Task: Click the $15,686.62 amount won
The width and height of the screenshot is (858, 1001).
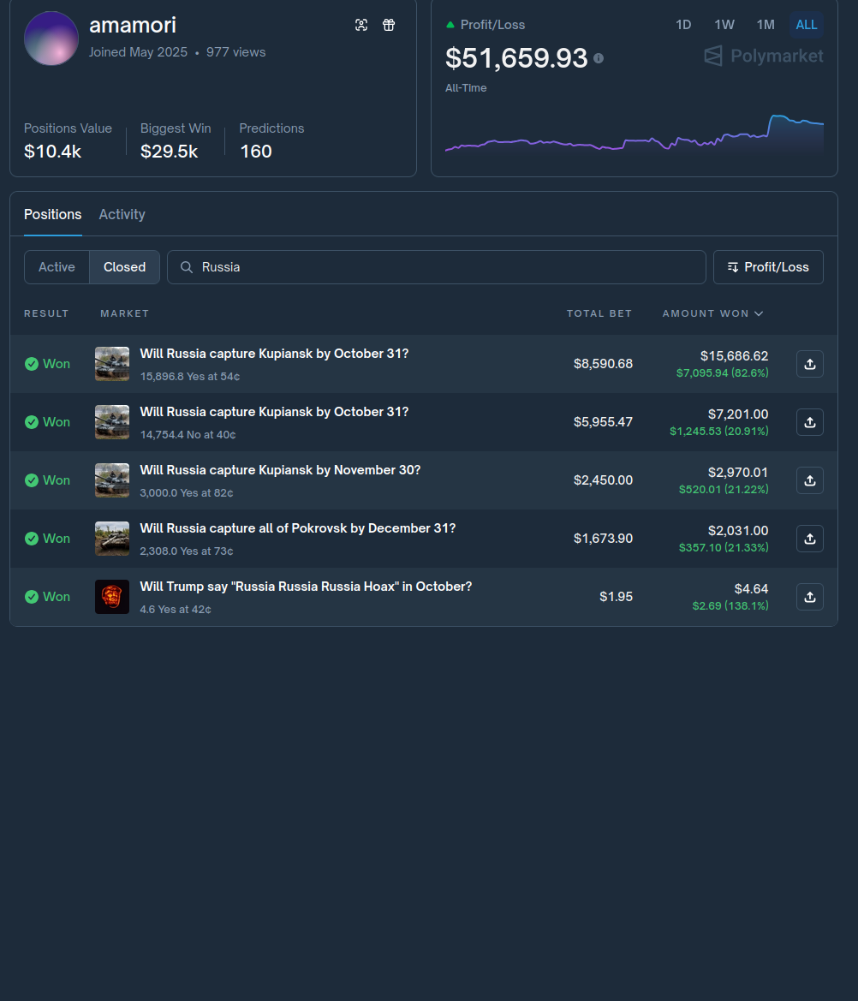Action: tap(734, 355)
